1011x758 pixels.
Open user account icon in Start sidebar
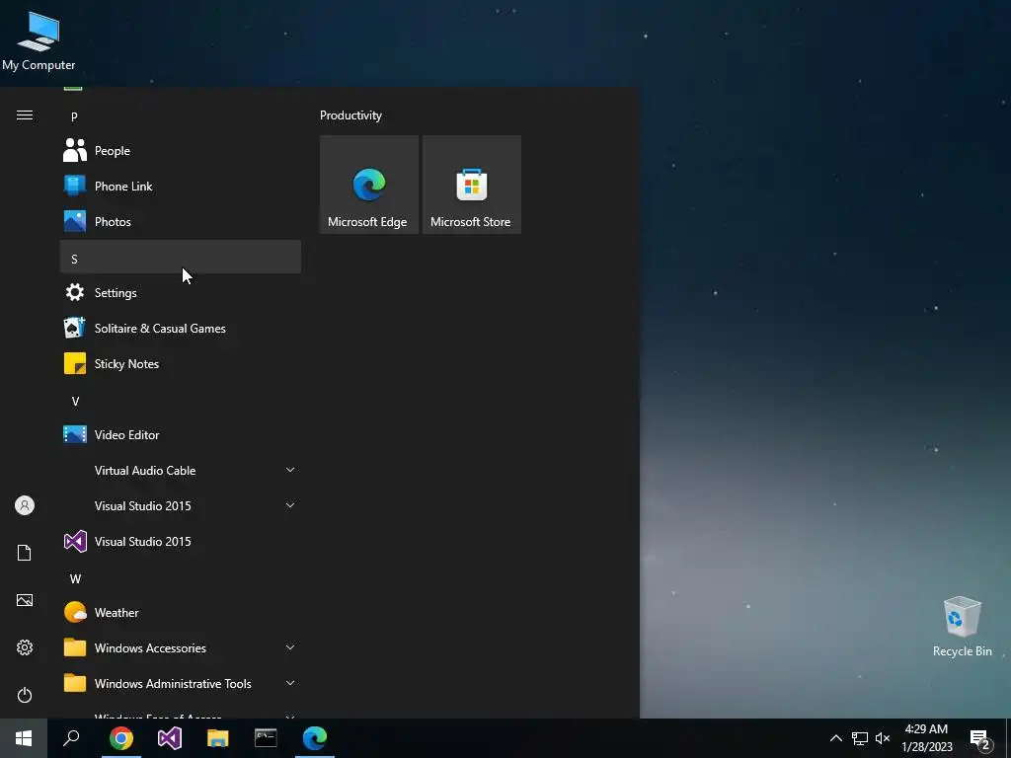[25, 505]
